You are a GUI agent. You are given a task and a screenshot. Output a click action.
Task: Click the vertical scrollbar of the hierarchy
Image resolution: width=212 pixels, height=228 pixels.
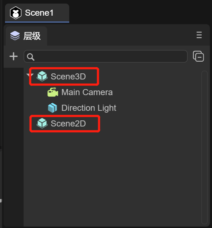click(x=205, y=147)
